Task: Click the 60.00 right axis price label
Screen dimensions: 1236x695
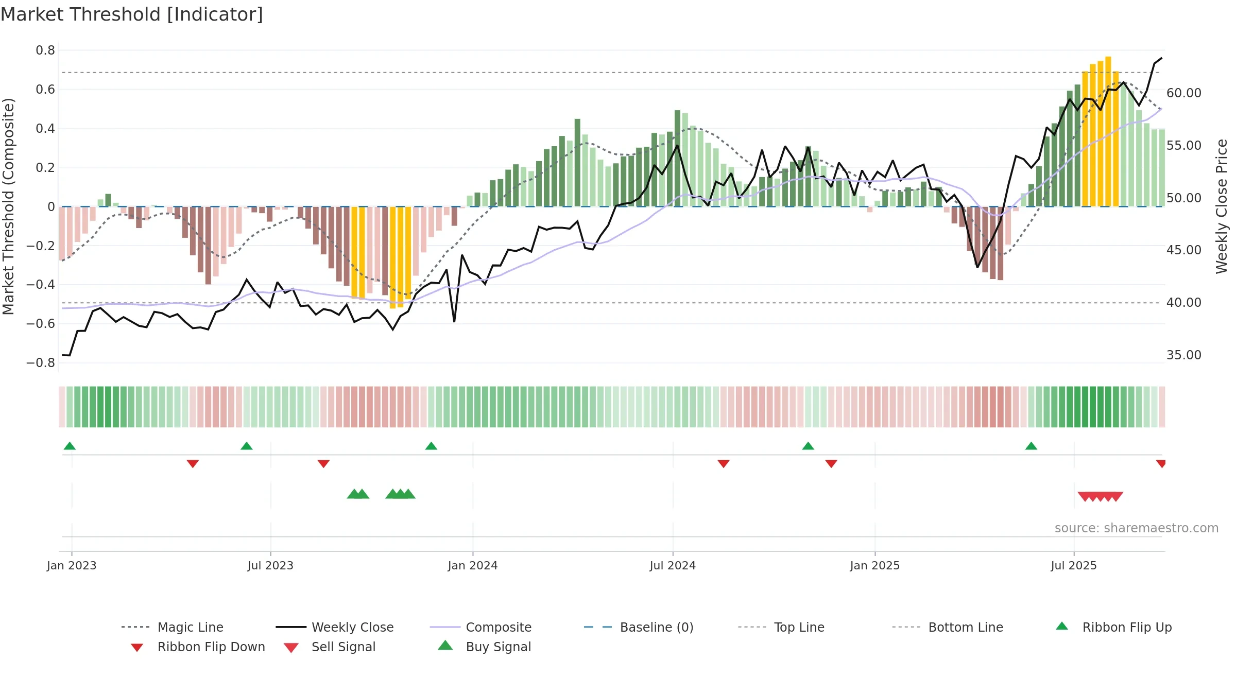Action: coord(1184,93)
